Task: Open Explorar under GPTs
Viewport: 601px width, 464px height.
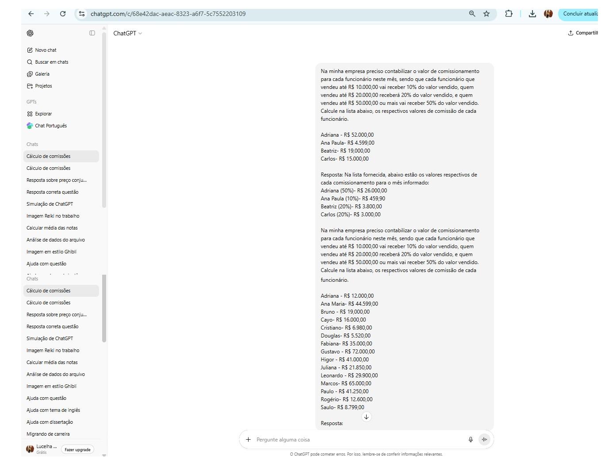Action: (x=39, y=114)
